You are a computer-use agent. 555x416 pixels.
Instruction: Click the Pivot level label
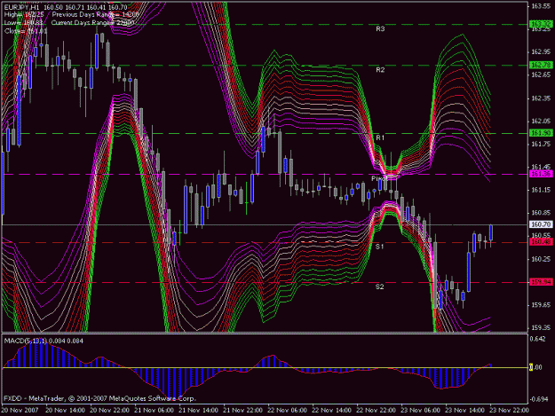[379, 179]
